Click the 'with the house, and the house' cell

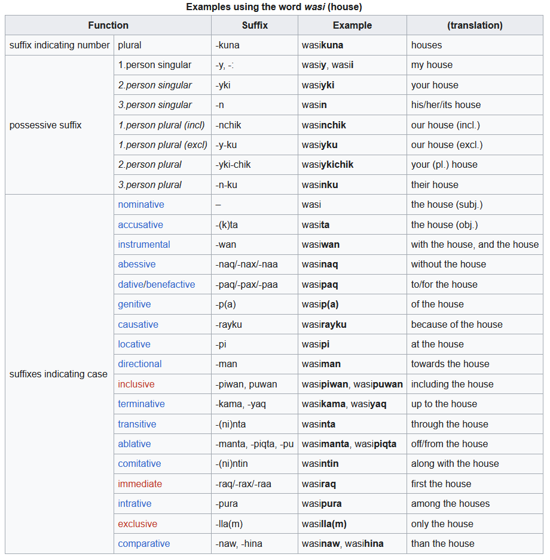click(x=475, y=245)
